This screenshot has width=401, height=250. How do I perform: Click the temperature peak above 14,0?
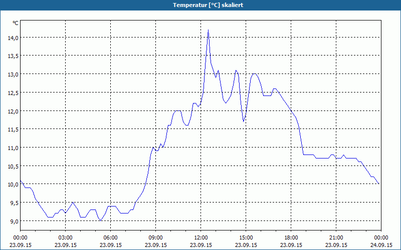coord(208,30)
